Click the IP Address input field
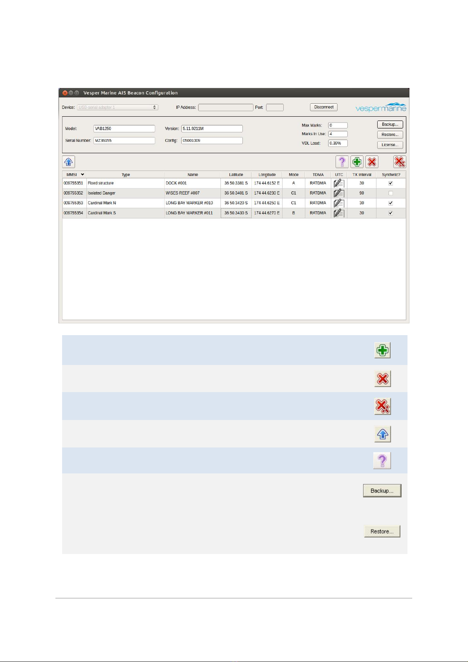The width and height of the screenshot is (468, 662). [226, 107]
